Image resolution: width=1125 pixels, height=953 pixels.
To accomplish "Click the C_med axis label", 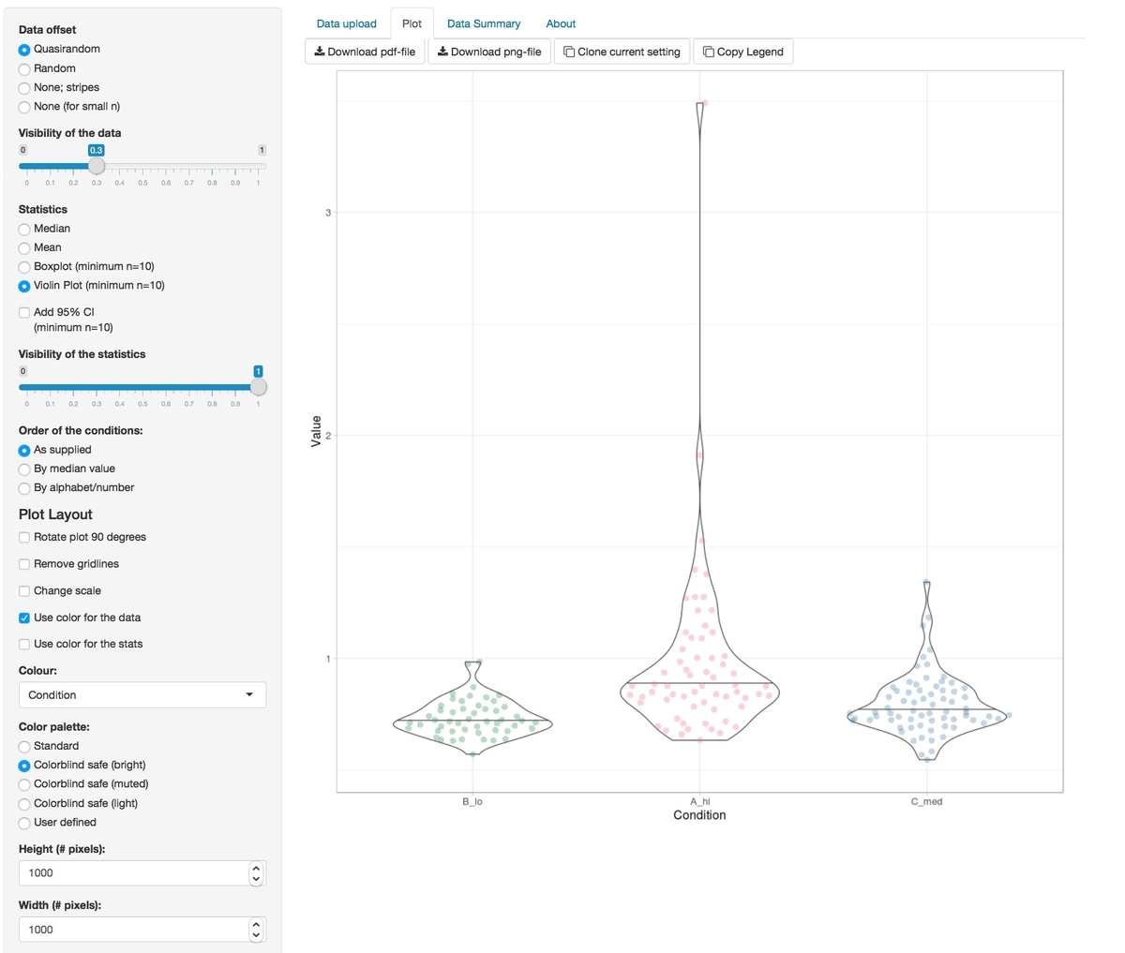I will point(926,801).
